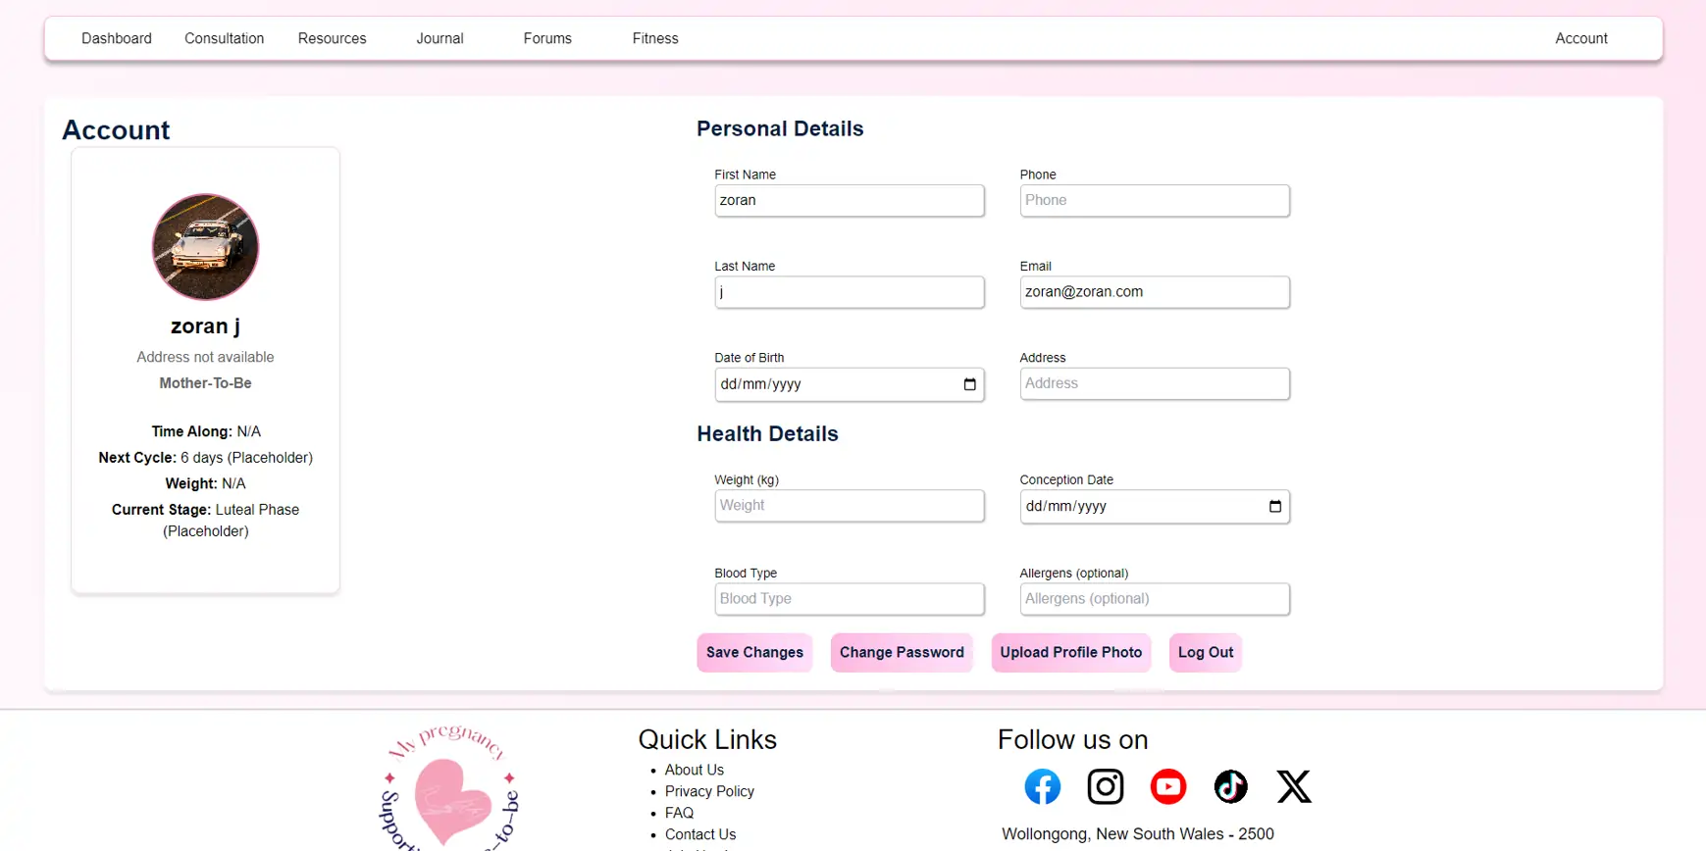Switch to the Journal page
The image size is (1706, 851).
[x=439, y=38]
